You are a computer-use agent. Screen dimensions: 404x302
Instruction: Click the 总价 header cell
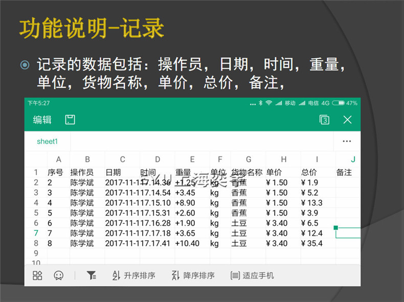pos(318,172)
